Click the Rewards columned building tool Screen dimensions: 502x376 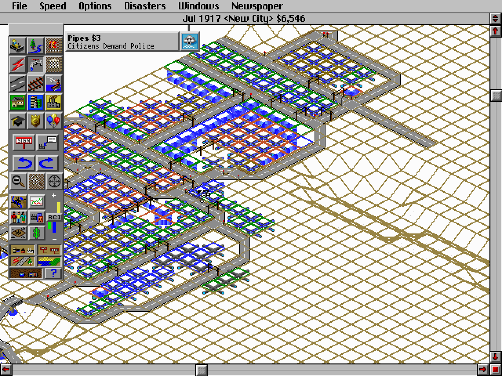click(x=54, y=65)
